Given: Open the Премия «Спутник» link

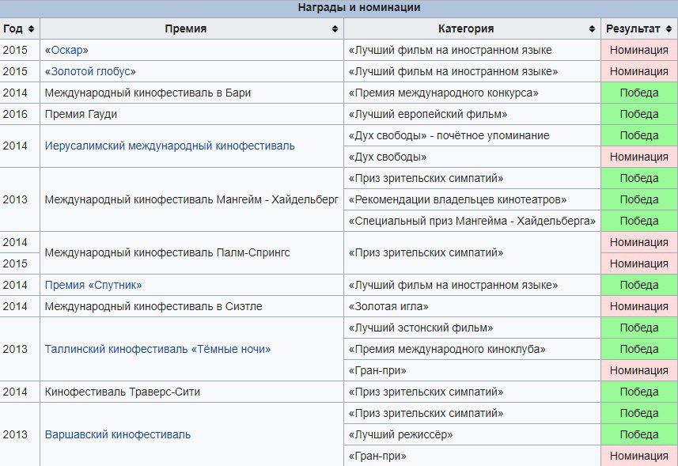Looking at the screenshot, I should 93,286.
